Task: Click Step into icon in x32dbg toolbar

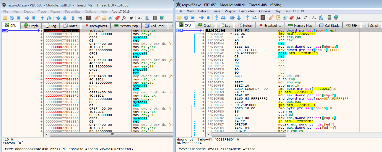Action: coord(217,18)
